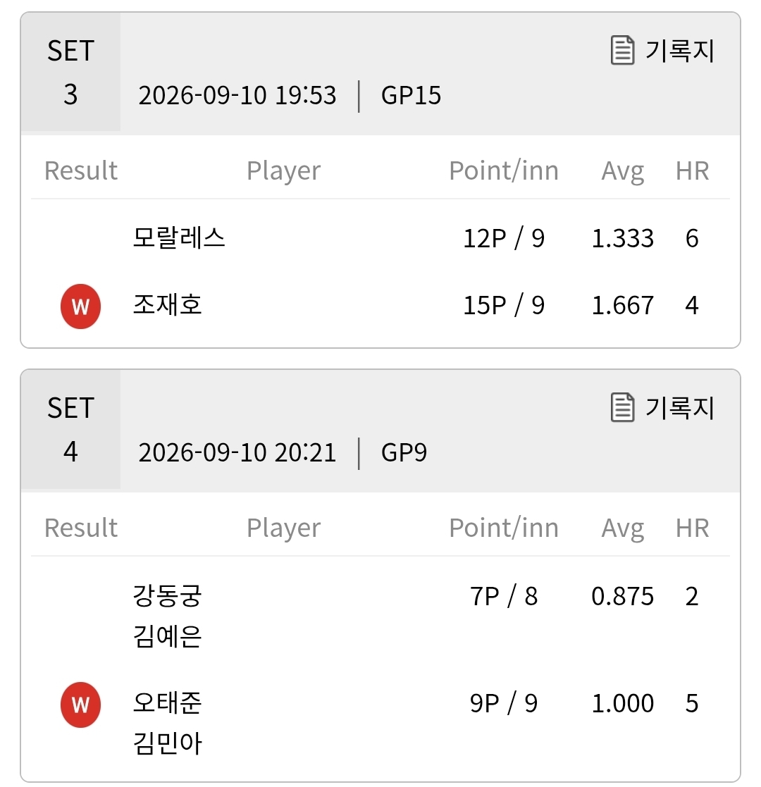This screenshot has height=787, width=761.
Task: Click 모랄레스 score 12P / 9
Action: click(x=504, y=238)
